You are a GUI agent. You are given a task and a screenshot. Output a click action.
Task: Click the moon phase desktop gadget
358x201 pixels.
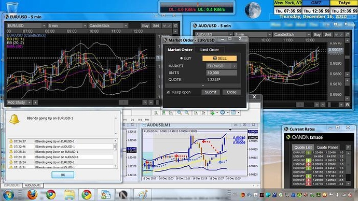(x=253, y=10)
